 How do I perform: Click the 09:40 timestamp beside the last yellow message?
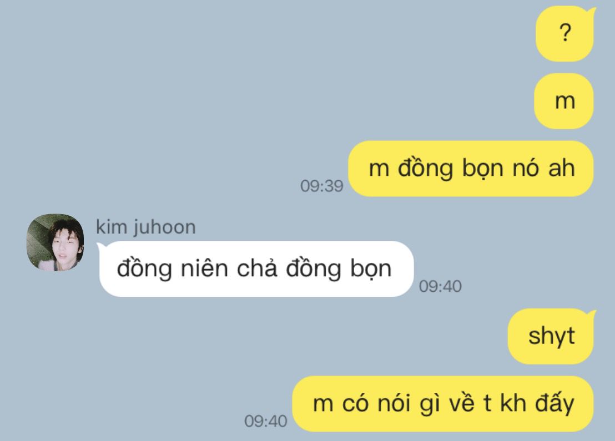(265, 421)
